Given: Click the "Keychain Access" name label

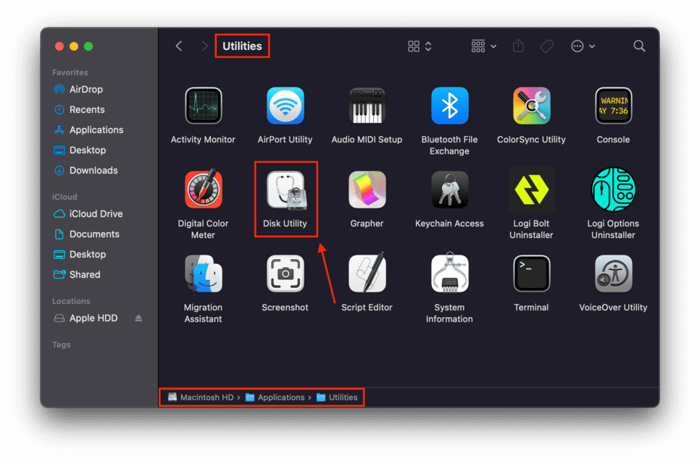Looking at the screenshot, I should tap(449, 224).
